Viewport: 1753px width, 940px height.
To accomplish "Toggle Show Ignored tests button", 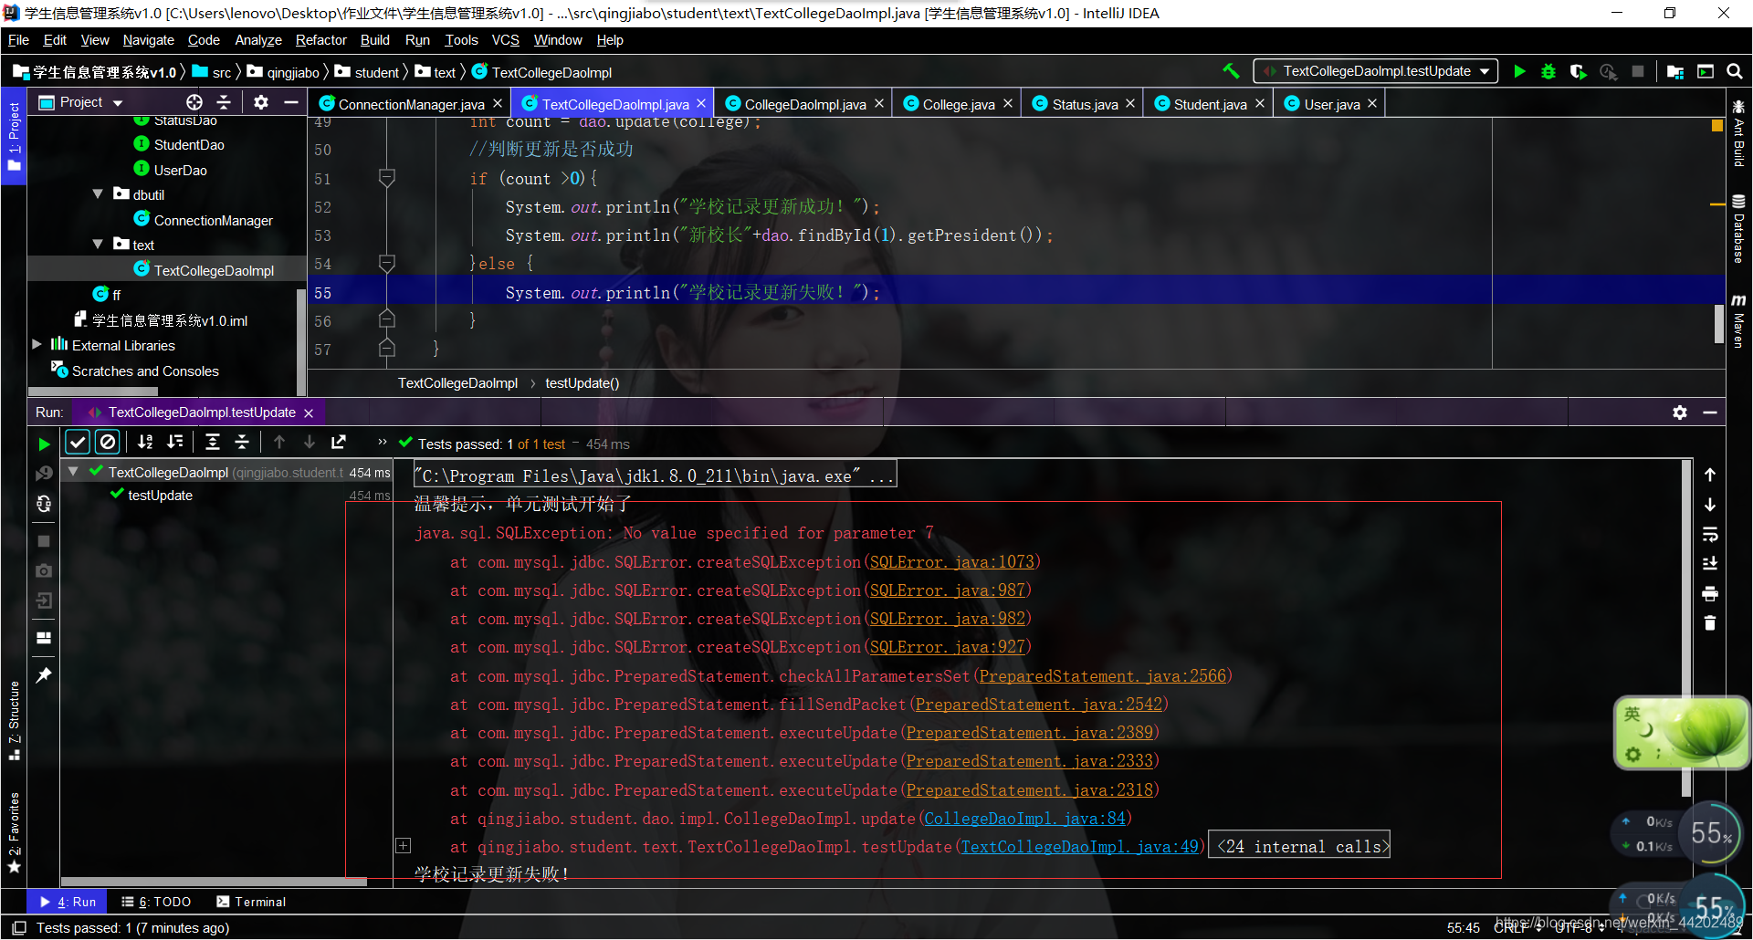I will click(x=108, y=442).
